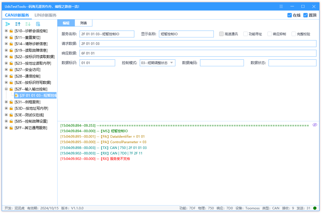The image size is (322, 213).
Task: Click the status bar text 版本: V1.1.0.0
Action: pyautogui.click(x=72, y=208)
